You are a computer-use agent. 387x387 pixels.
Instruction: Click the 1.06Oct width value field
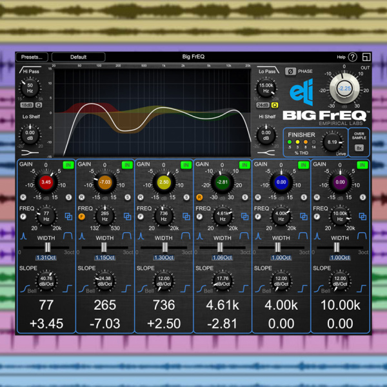coord(223,257)
